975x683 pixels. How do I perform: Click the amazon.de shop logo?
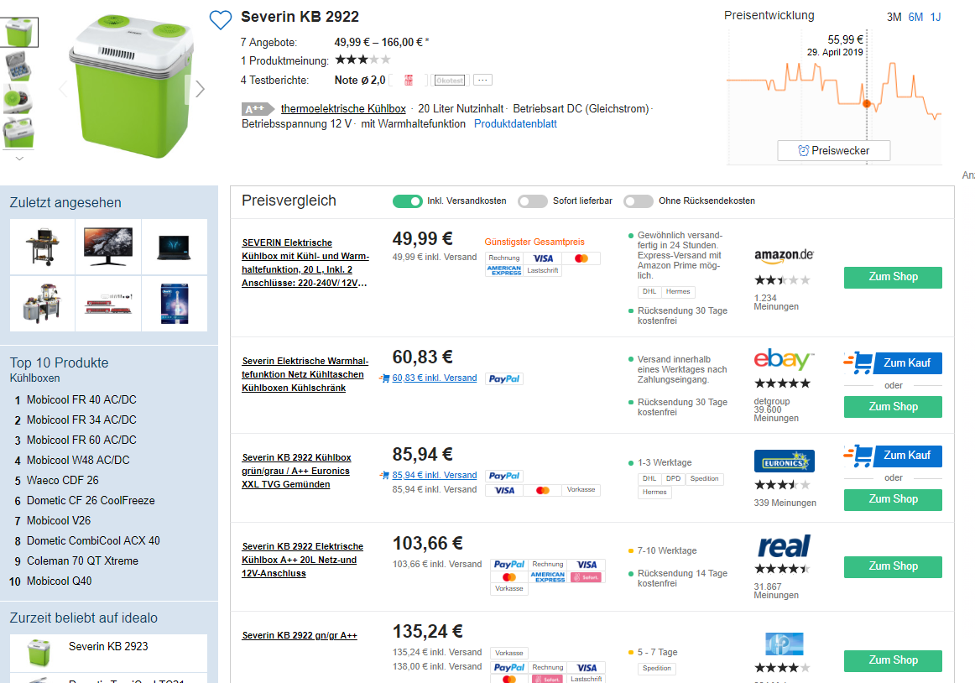point(784,255)
